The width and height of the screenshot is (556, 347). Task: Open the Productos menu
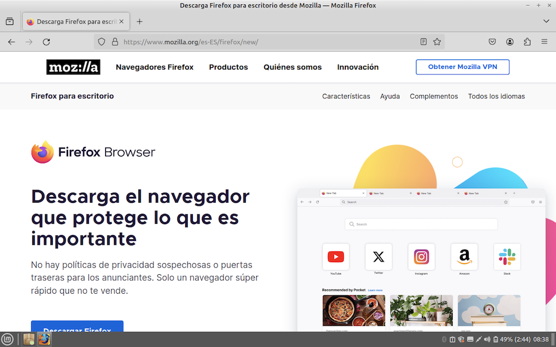[x=229, y=67]
